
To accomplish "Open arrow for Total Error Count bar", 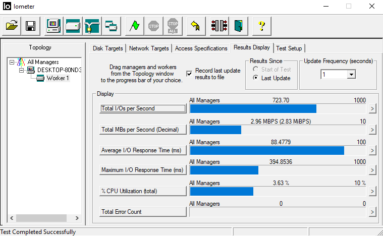I will point(372,212).
